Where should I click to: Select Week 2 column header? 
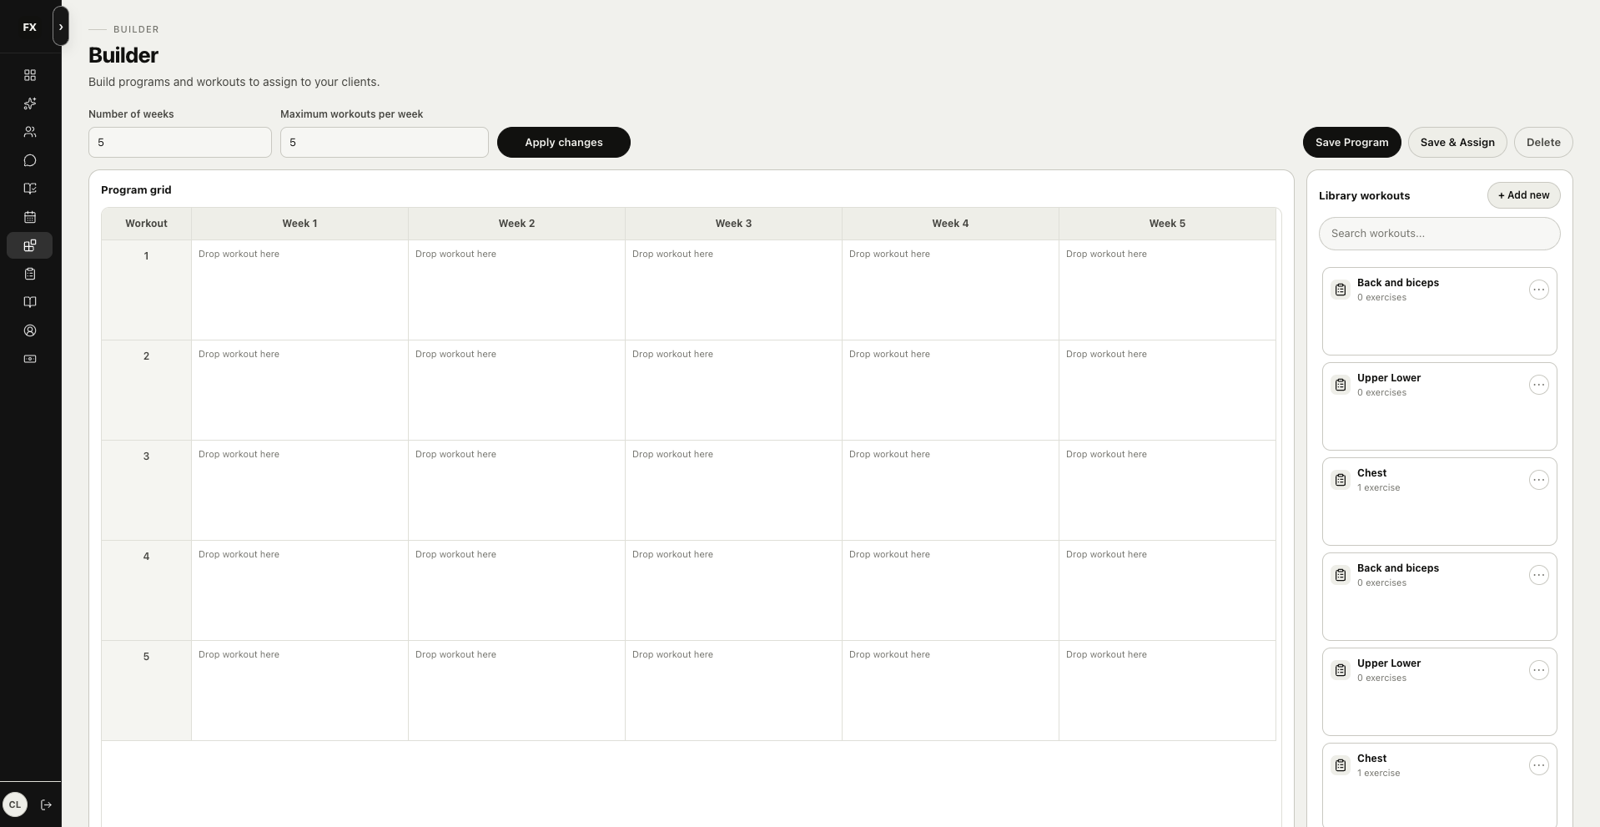[x=516, y=224]
